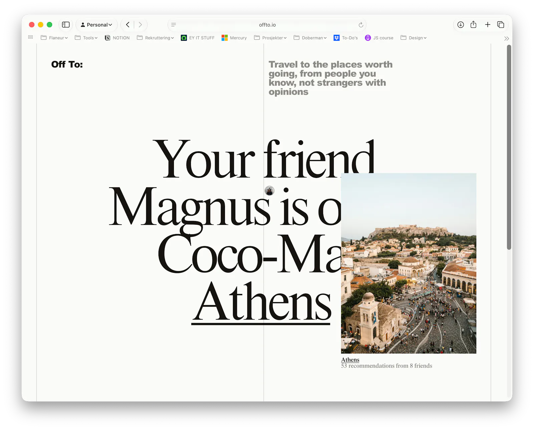This screenshot has width=534, height=430.
Task: Open a new tab with plus icon
Action: (x=488, y=25)
